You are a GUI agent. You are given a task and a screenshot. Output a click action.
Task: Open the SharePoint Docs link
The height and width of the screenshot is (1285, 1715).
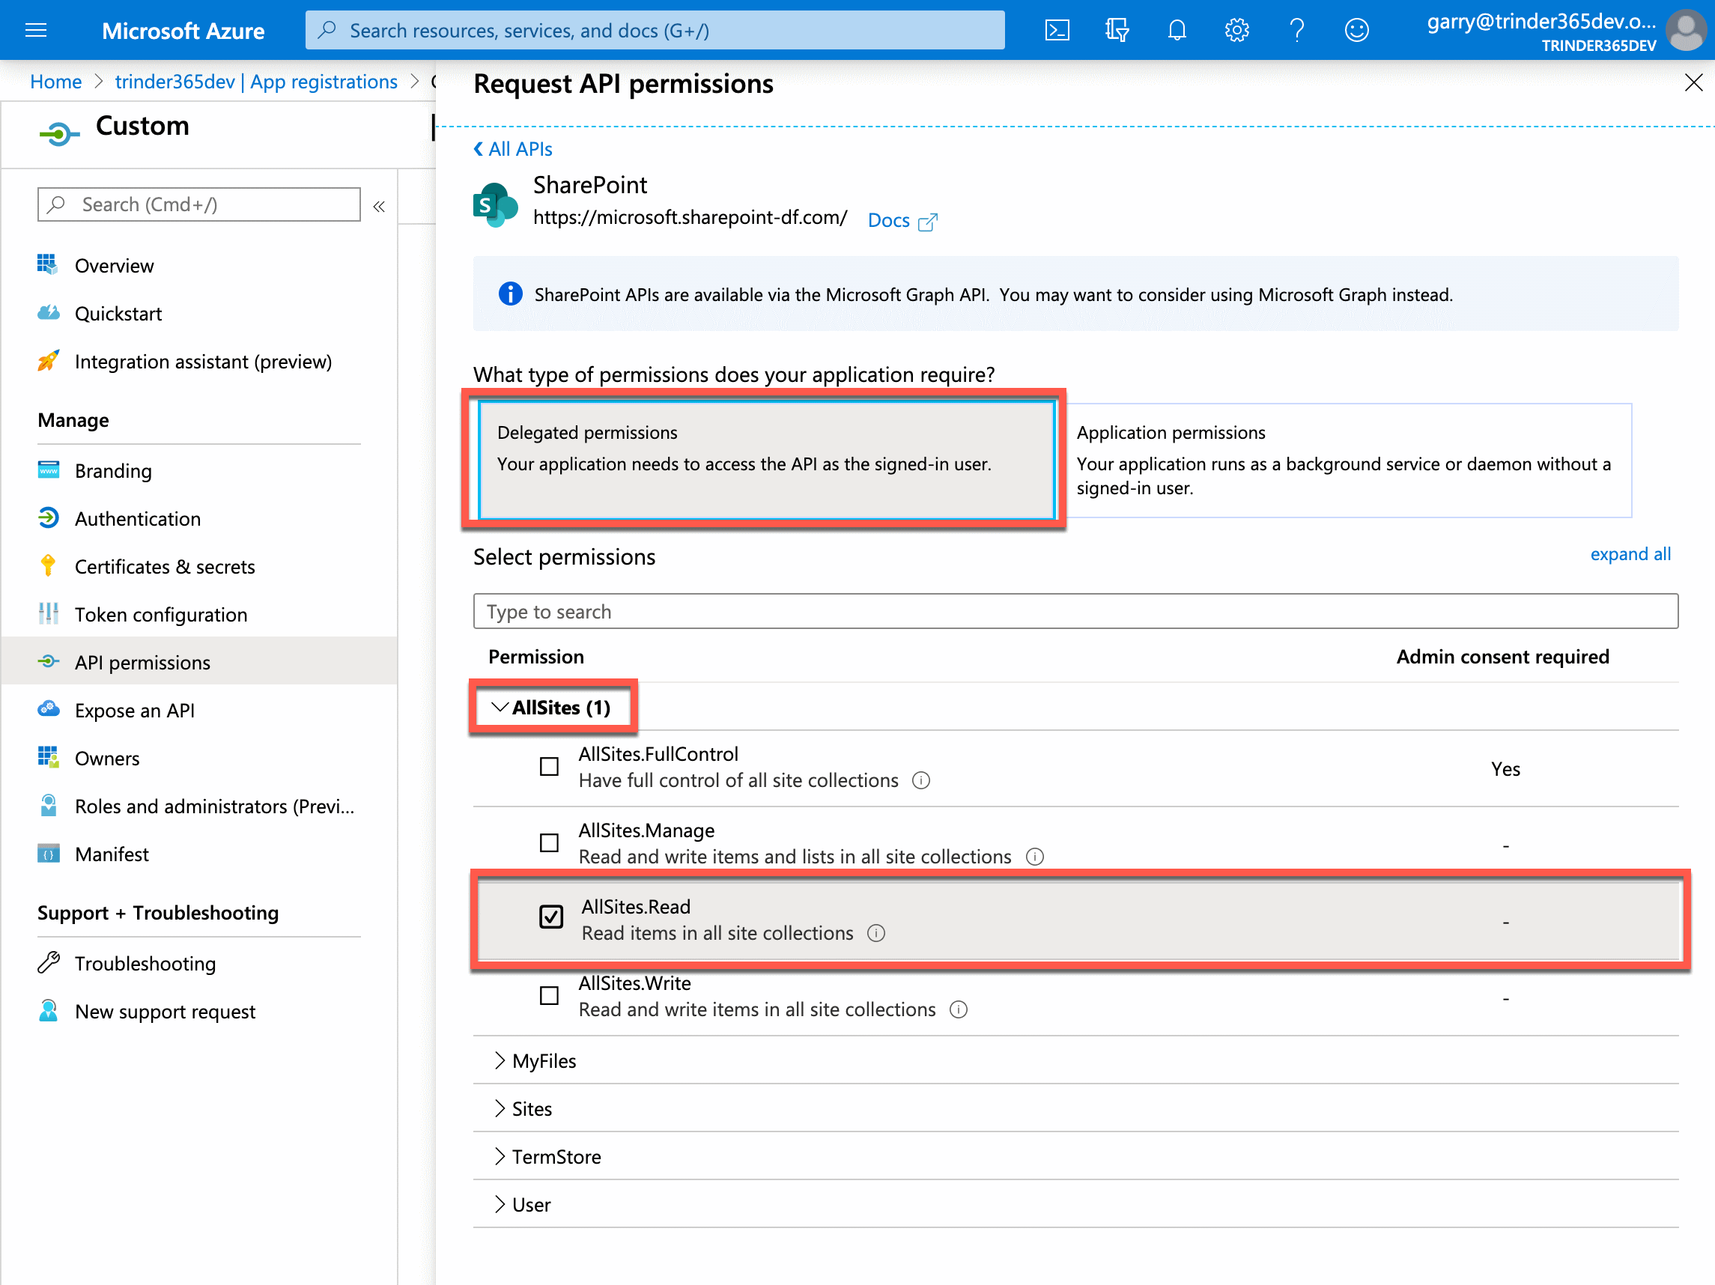coord(902,221)
